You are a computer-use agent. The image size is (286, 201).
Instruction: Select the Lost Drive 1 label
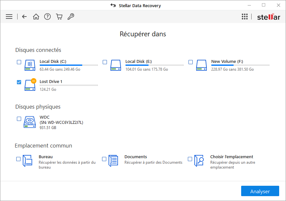point(51,81)
